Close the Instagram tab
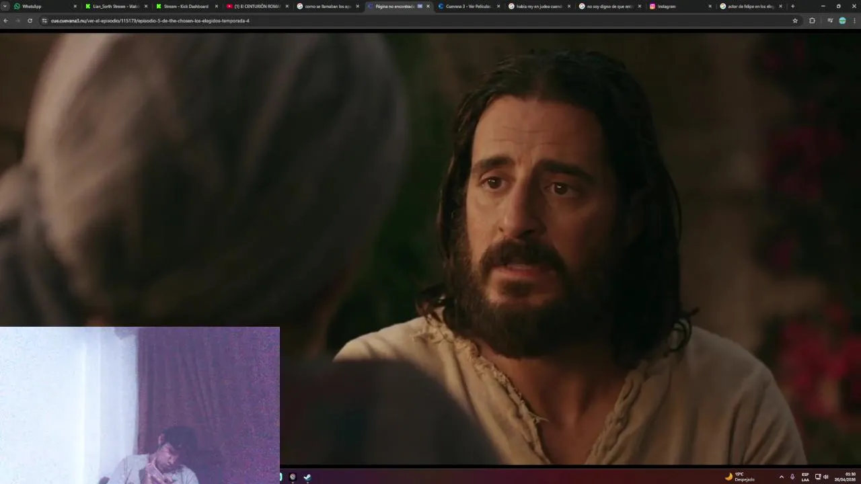The image size is (861, 484). pos(710,6)
